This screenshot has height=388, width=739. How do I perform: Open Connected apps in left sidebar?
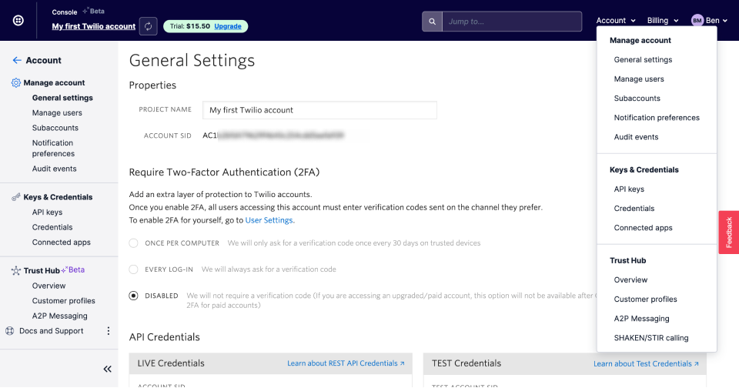tap(62, 242)
